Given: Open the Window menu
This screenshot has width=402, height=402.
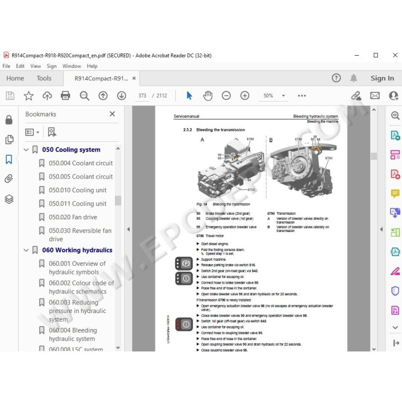Looking at the screenshot, I should click(72, 66).
